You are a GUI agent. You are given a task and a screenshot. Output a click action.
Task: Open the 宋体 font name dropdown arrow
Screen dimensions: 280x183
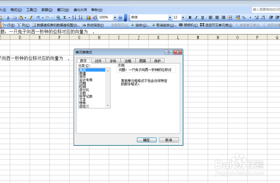coord(170,18)
